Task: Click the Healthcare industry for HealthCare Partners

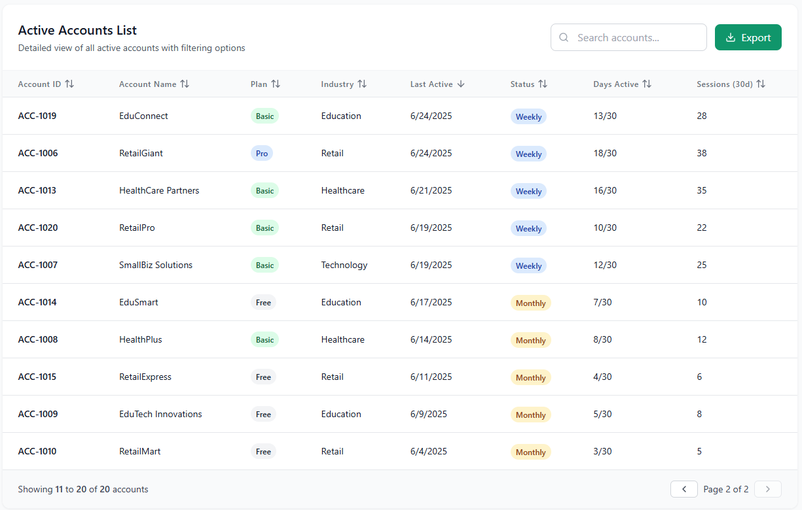Action: (x=343, y=190)
